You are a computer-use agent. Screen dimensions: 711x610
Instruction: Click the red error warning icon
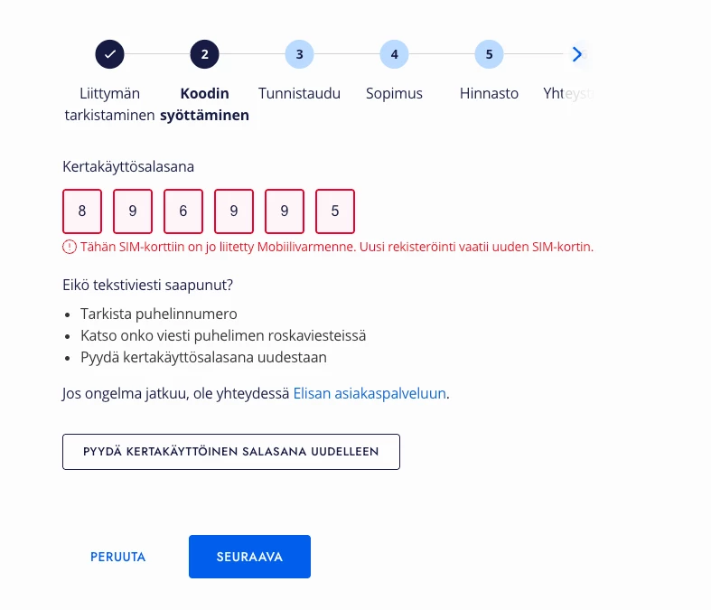(70, 247)
